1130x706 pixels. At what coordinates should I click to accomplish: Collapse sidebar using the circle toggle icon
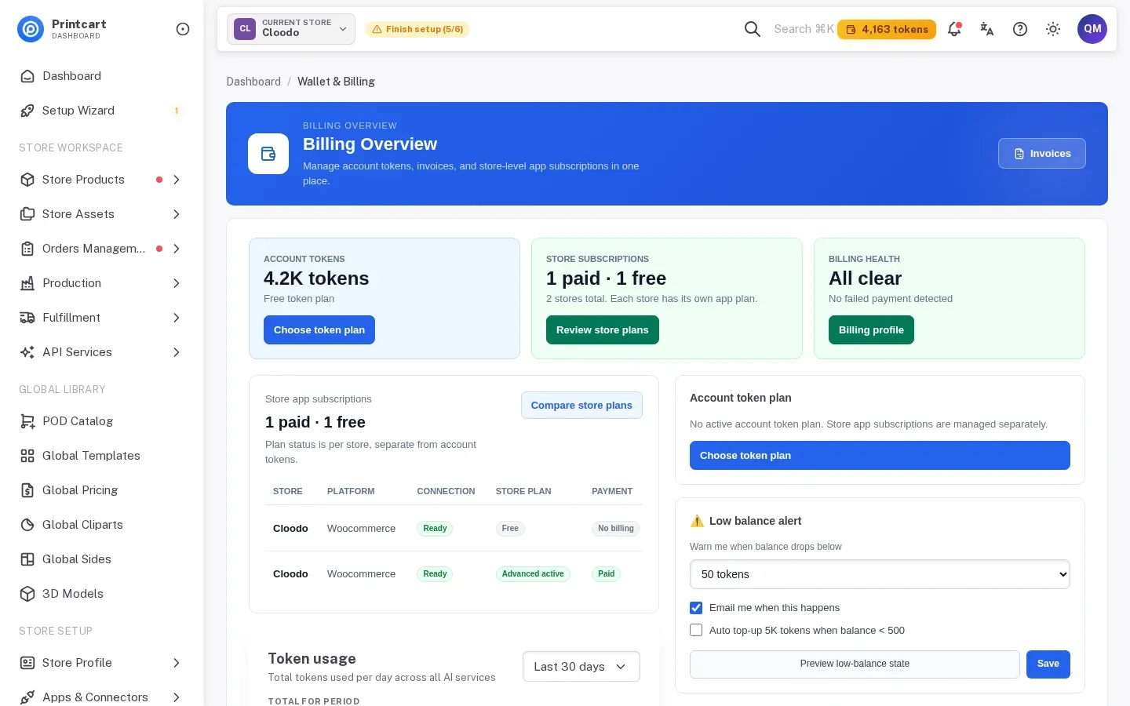click(183, 29)
